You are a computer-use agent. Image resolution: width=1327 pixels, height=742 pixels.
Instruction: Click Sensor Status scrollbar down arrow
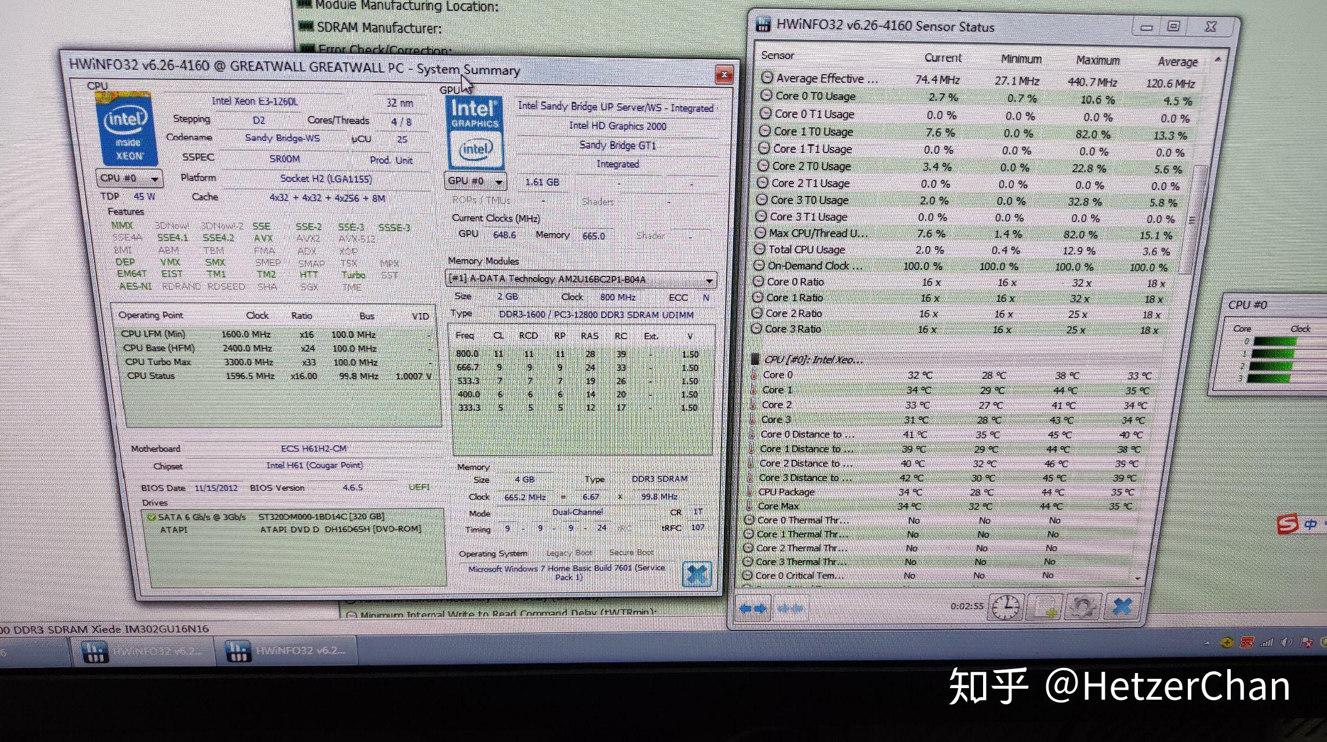1138,578
